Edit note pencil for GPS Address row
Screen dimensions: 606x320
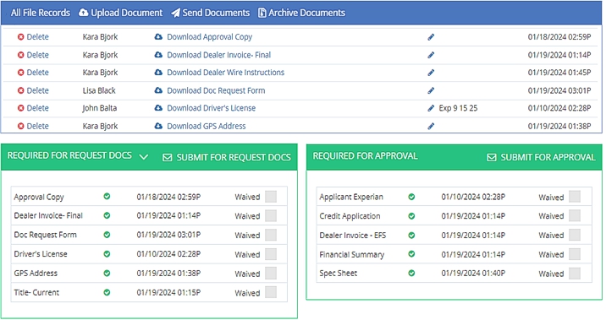[431, 126]
